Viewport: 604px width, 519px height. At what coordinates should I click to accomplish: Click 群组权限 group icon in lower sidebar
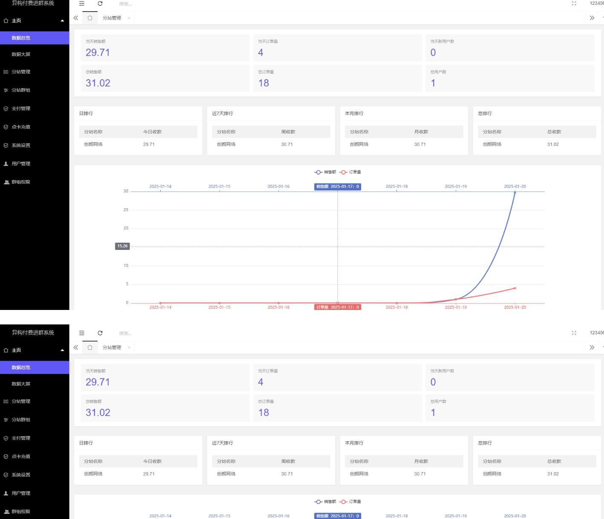coord(6,511)
